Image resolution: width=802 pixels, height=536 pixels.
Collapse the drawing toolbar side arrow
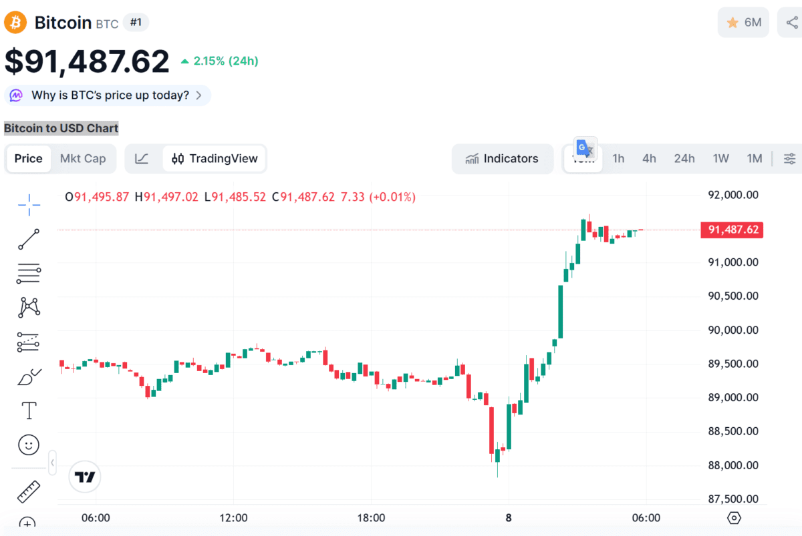pyautogui.click(x=52, y=461)
